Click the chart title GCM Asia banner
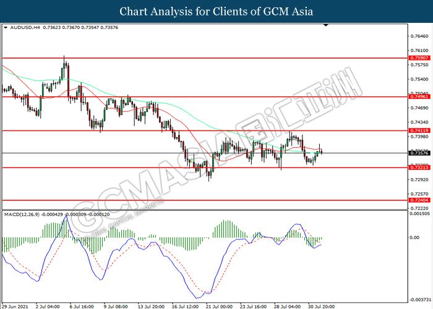This screenshot has width=433, height=309. click(x=216, y=12)
